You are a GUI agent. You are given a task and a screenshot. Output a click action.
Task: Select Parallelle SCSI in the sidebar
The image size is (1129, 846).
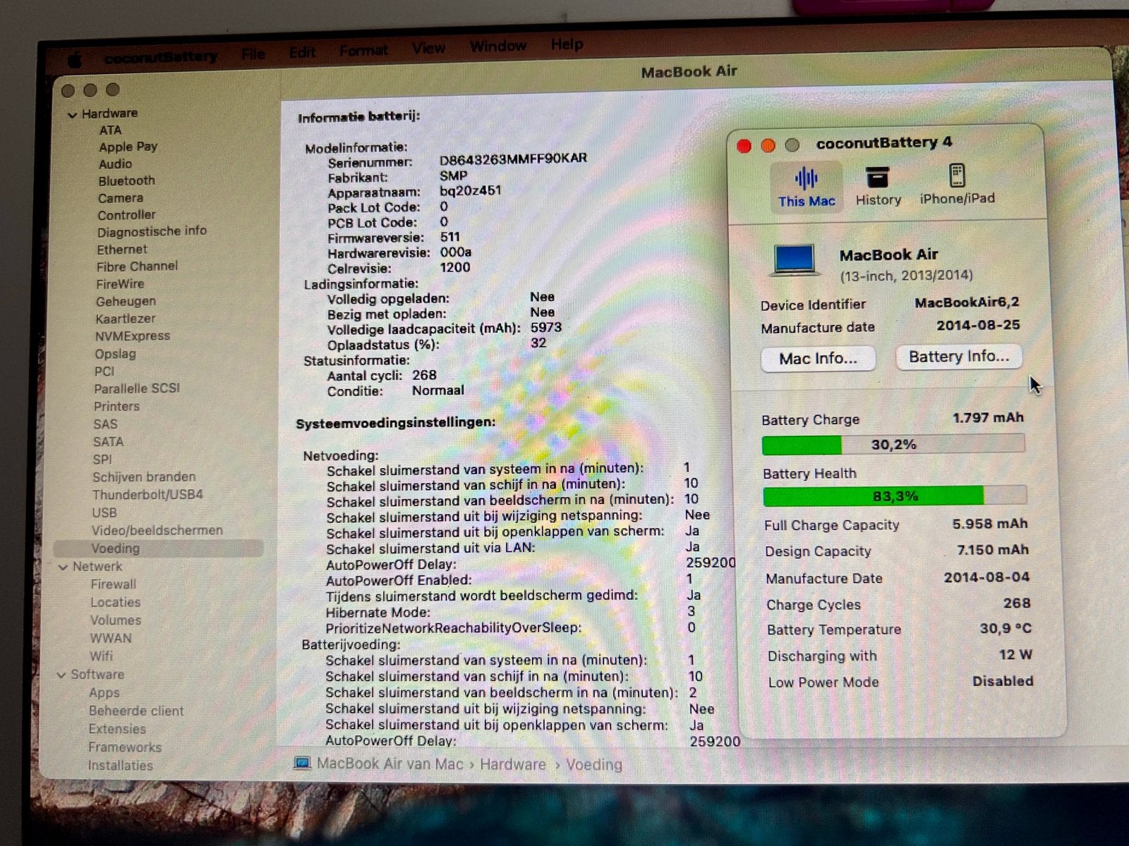coord(137,388)
